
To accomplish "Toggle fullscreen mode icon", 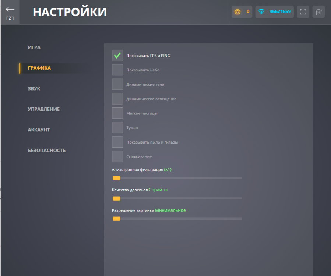I will tap(303, 12).
